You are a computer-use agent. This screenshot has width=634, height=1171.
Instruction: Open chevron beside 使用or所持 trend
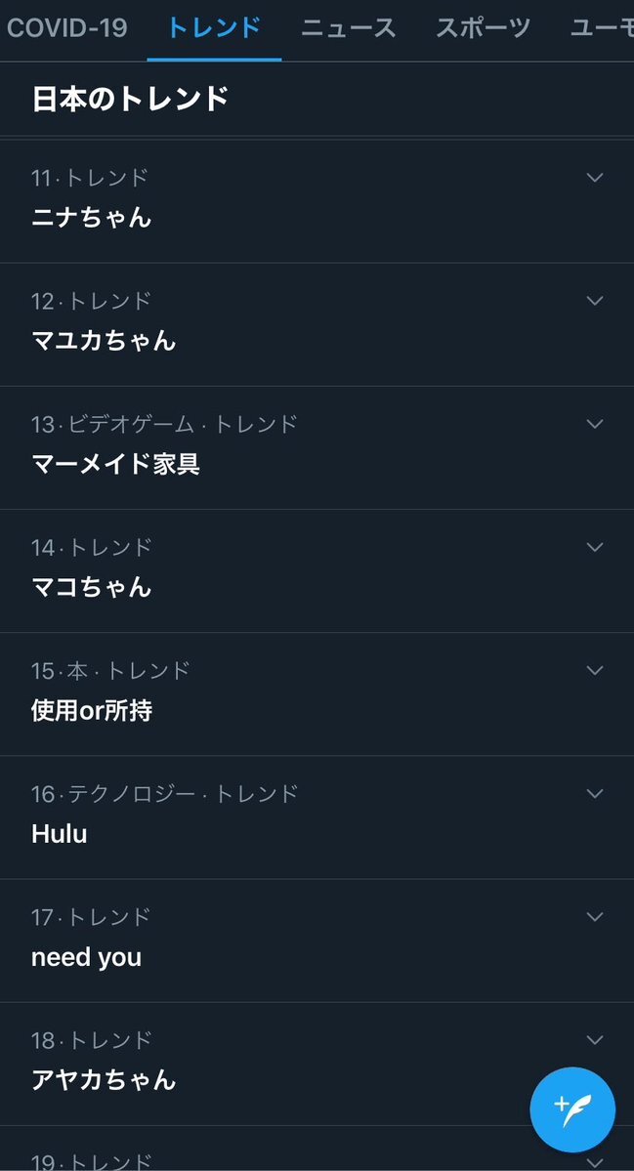[594, 671]
